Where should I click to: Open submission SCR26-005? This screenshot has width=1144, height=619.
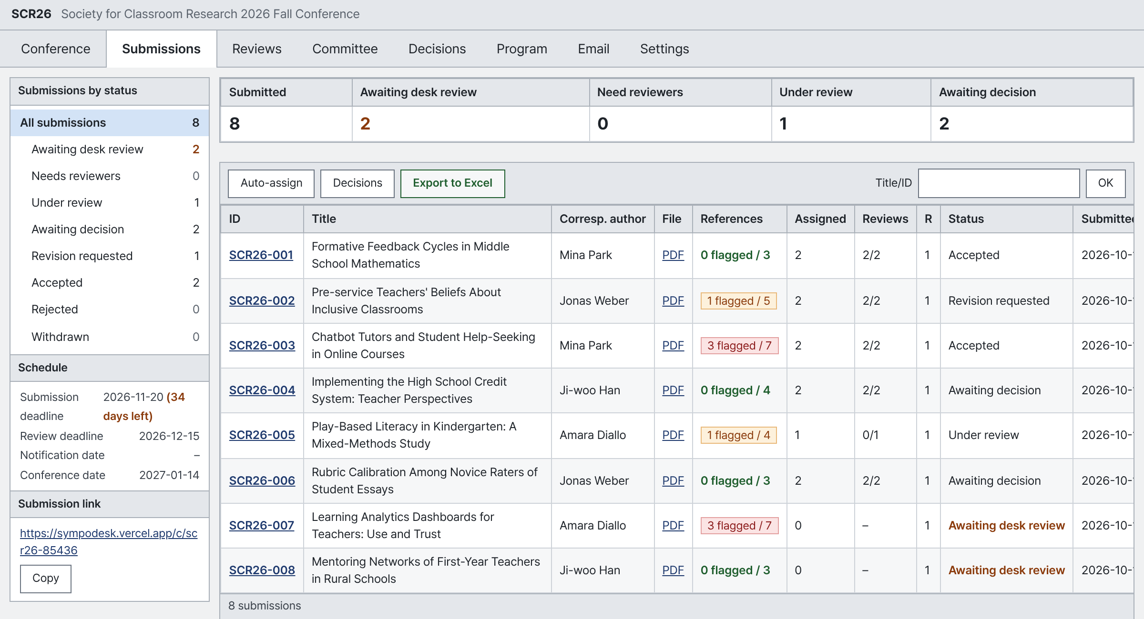tap(262, 435)
